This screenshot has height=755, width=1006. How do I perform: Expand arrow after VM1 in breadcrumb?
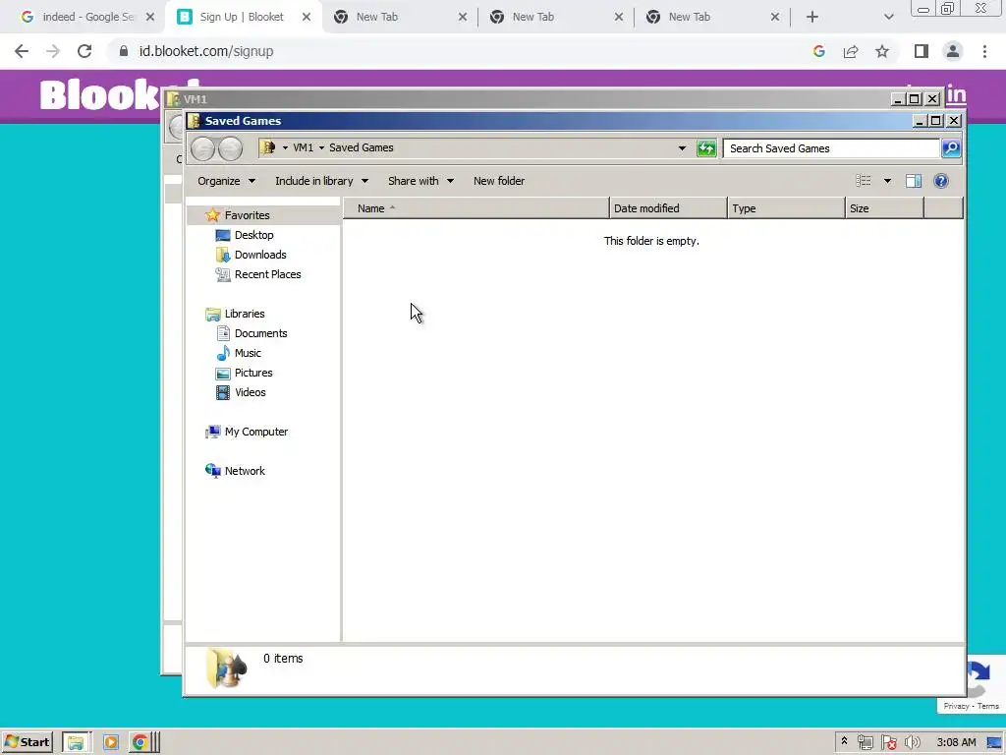(321, 147)
